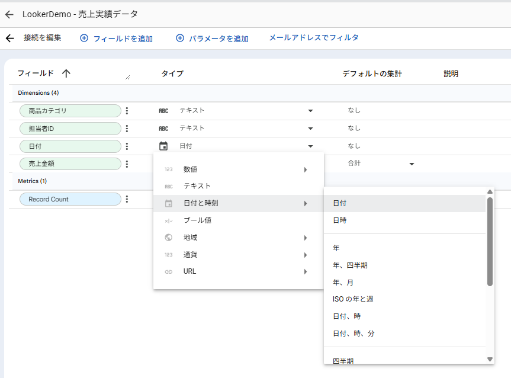Click the back arrow next to 接続を編集
This screenshot has height=378, width=511.
pyautogui.click(x=10, y=38)
